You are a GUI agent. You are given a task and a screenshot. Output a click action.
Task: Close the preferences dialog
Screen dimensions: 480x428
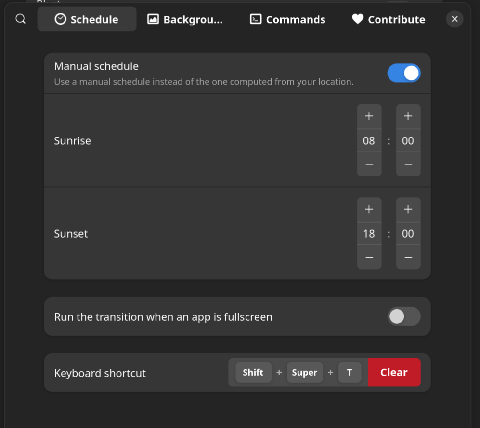[x=454, y=19]
